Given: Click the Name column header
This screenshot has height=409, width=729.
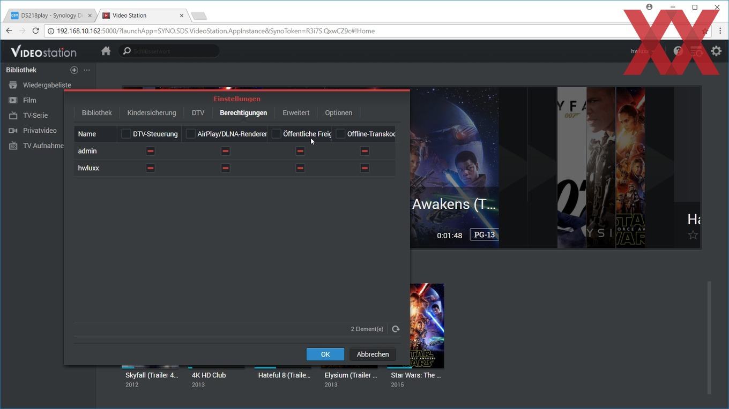Looking at the screenshot, I should pyautogui.click(x=95, y=134).
